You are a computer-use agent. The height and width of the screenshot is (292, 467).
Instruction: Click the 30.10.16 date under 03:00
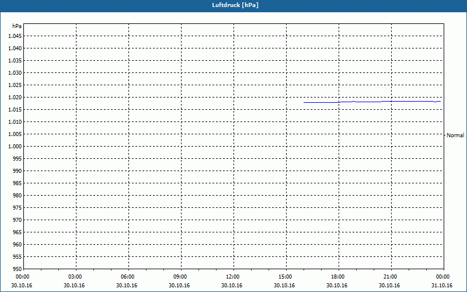click(74, 286)
